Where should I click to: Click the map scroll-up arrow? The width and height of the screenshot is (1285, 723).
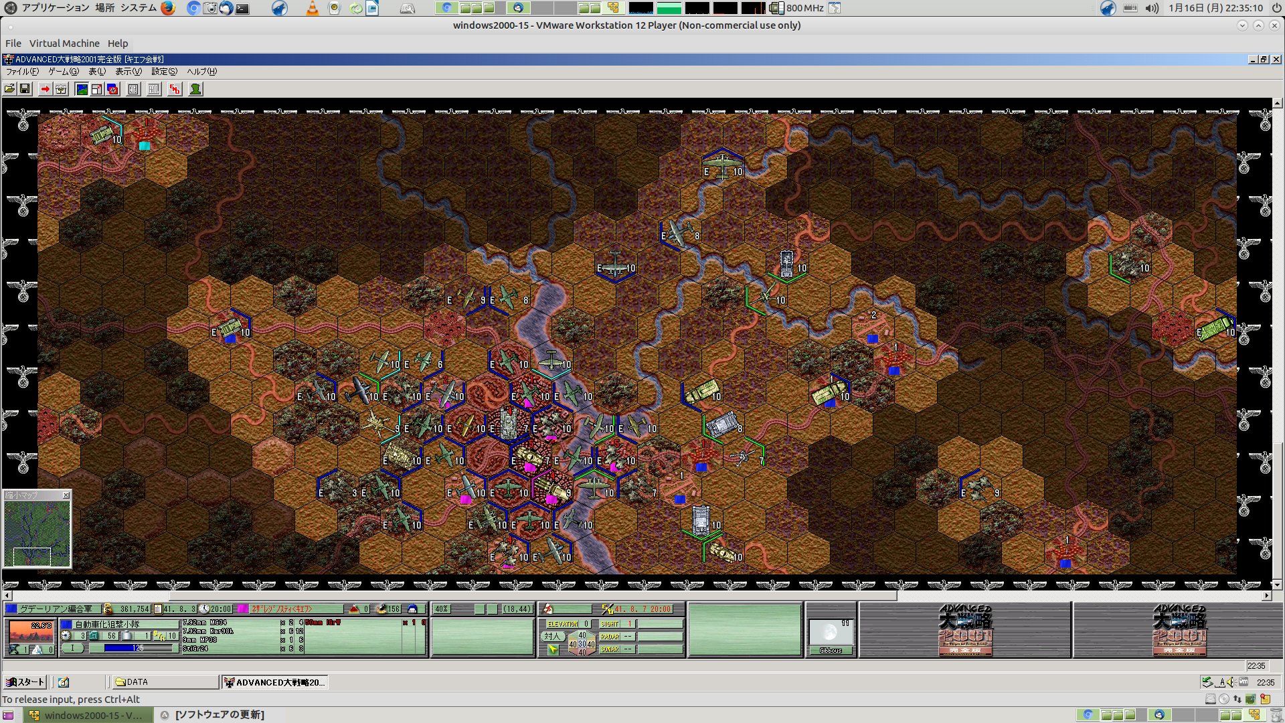point(1278,103)
